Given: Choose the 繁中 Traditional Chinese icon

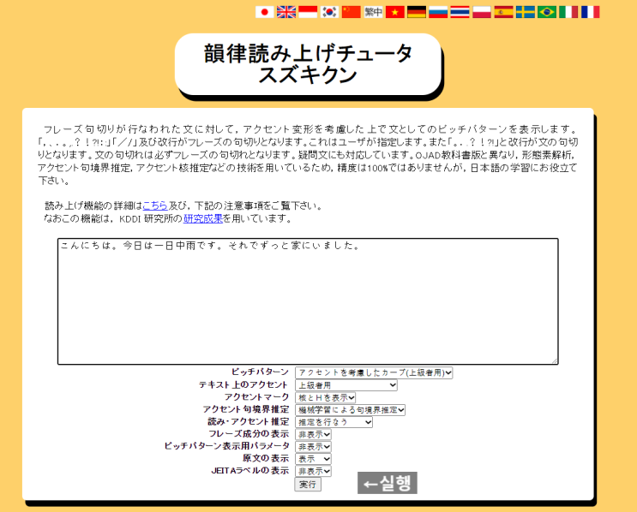Looking at the screenshot, I should coord(373,12).
